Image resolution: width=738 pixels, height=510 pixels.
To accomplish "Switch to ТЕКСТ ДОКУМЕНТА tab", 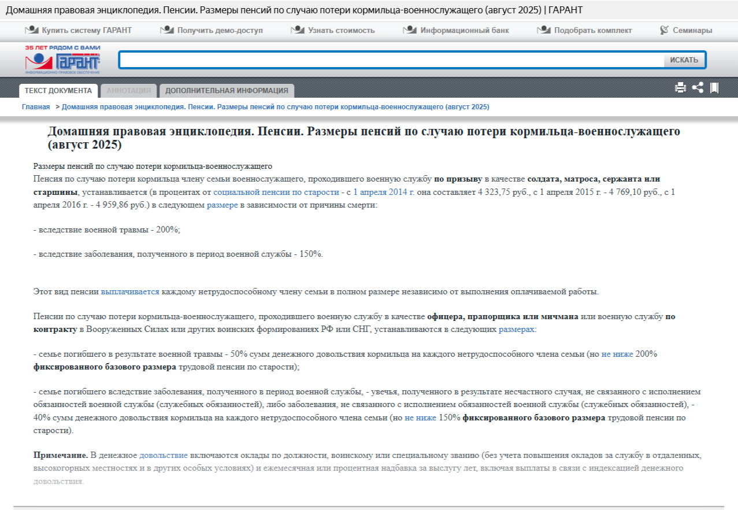I will click(x=58, y=91).
